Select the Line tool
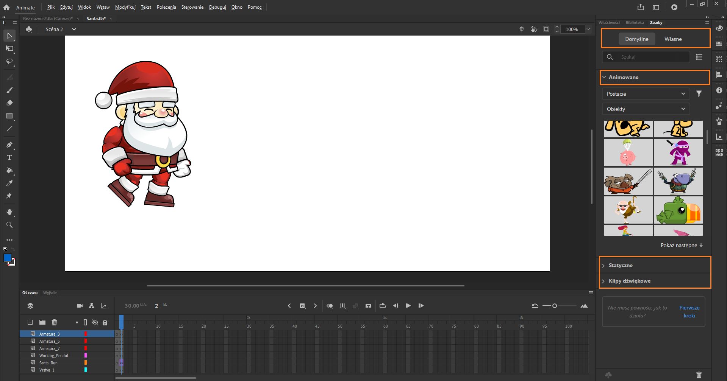Screen dimensions: 727x381 point(9,129)
